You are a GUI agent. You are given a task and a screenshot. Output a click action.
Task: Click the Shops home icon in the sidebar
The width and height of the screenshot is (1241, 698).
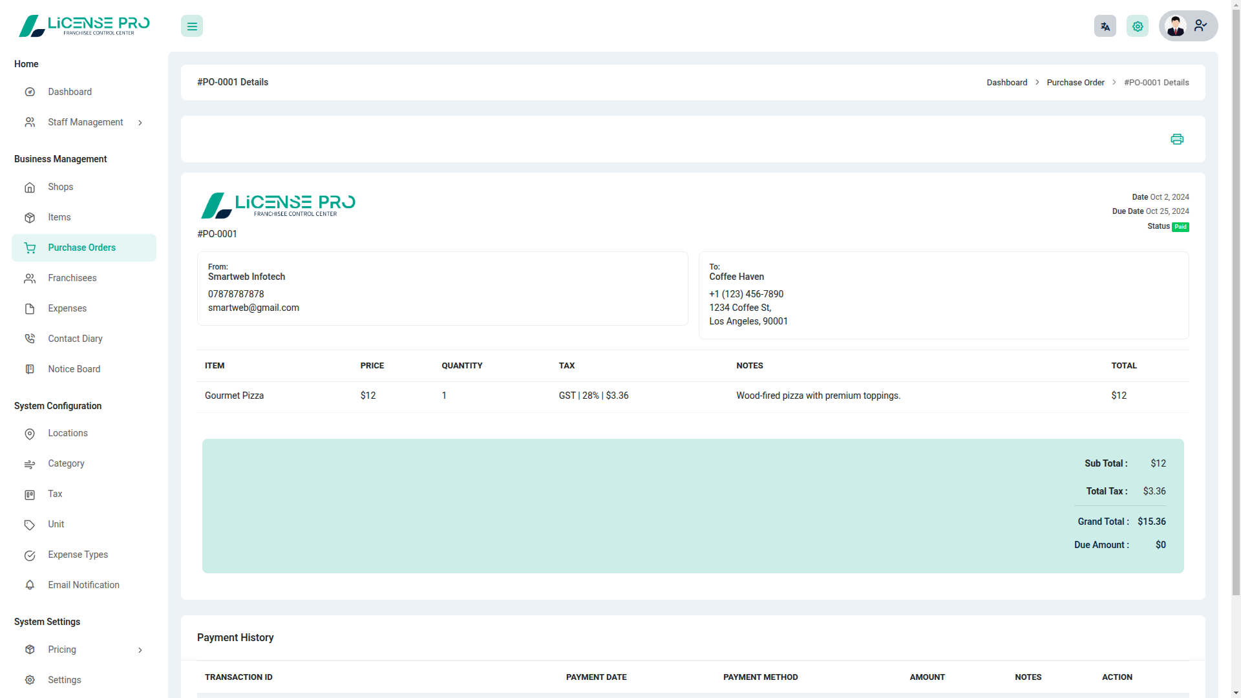(x=30, y=187)
